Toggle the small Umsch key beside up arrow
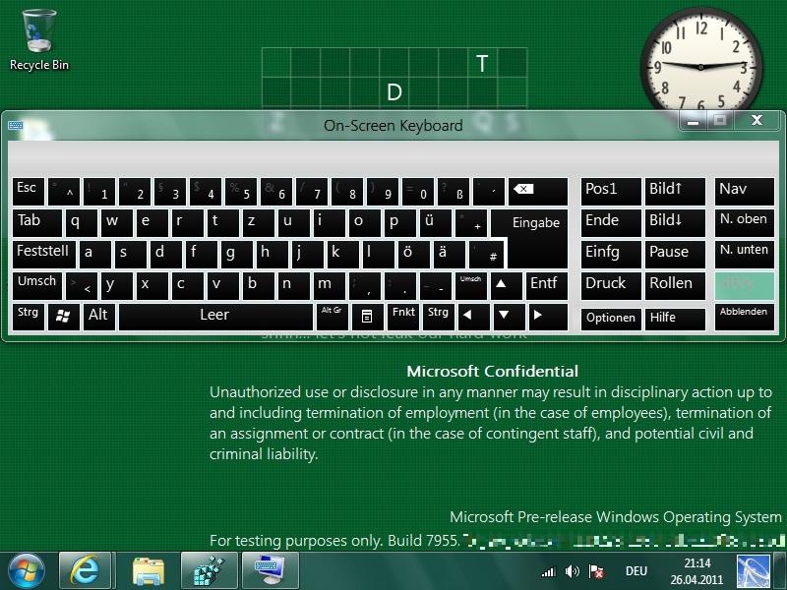Image resolution: width=787 pixels, height=590 pixels. (471, 285)
